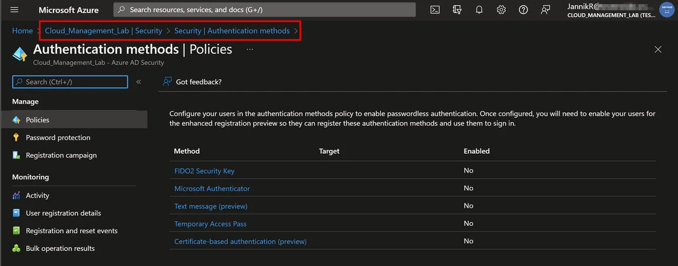Click the JannikR account name text
The height and width of the screenshot is (266, 678).
click(583, 6)
